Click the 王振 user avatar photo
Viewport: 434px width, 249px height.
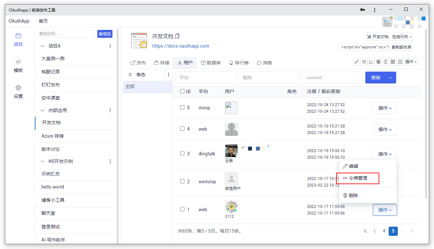point(231,151)
